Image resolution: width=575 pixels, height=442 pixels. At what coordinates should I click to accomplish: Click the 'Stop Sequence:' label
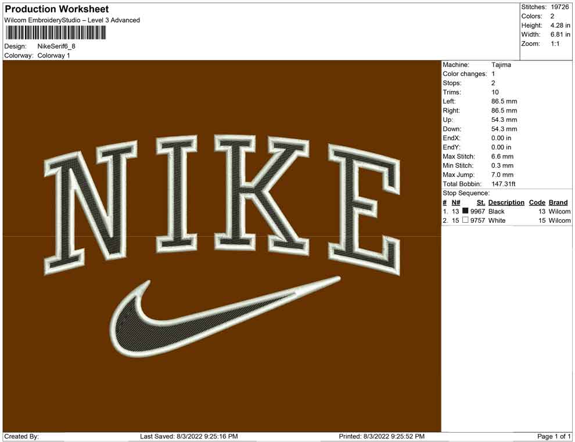[x=466, y=193]
